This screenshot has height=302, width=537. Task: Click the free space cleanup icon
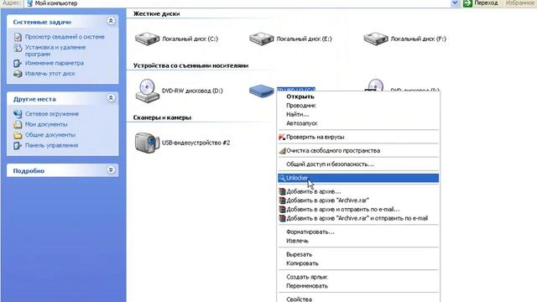pos(282,151)
